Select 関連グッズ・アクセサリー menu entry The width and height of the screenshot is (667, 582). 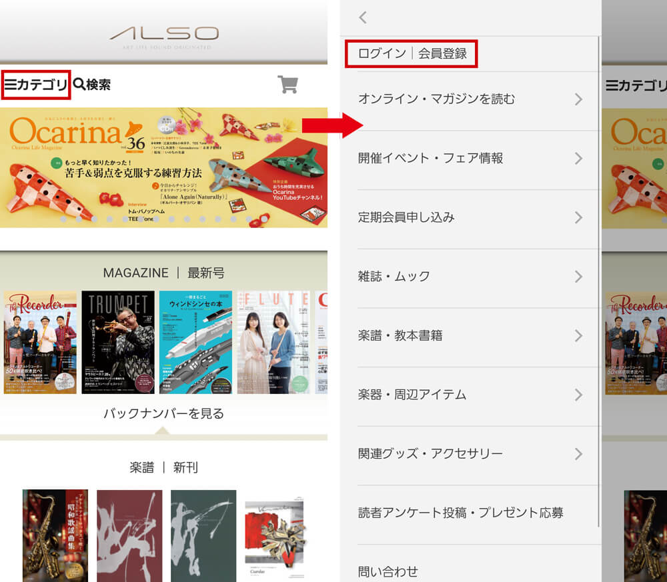430,454
